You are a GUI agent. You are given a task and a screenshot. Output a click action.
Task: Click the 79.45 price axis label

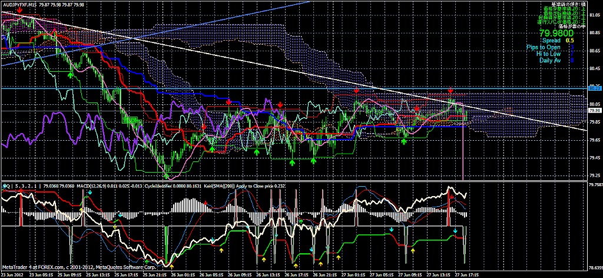(x=594, y=158)
